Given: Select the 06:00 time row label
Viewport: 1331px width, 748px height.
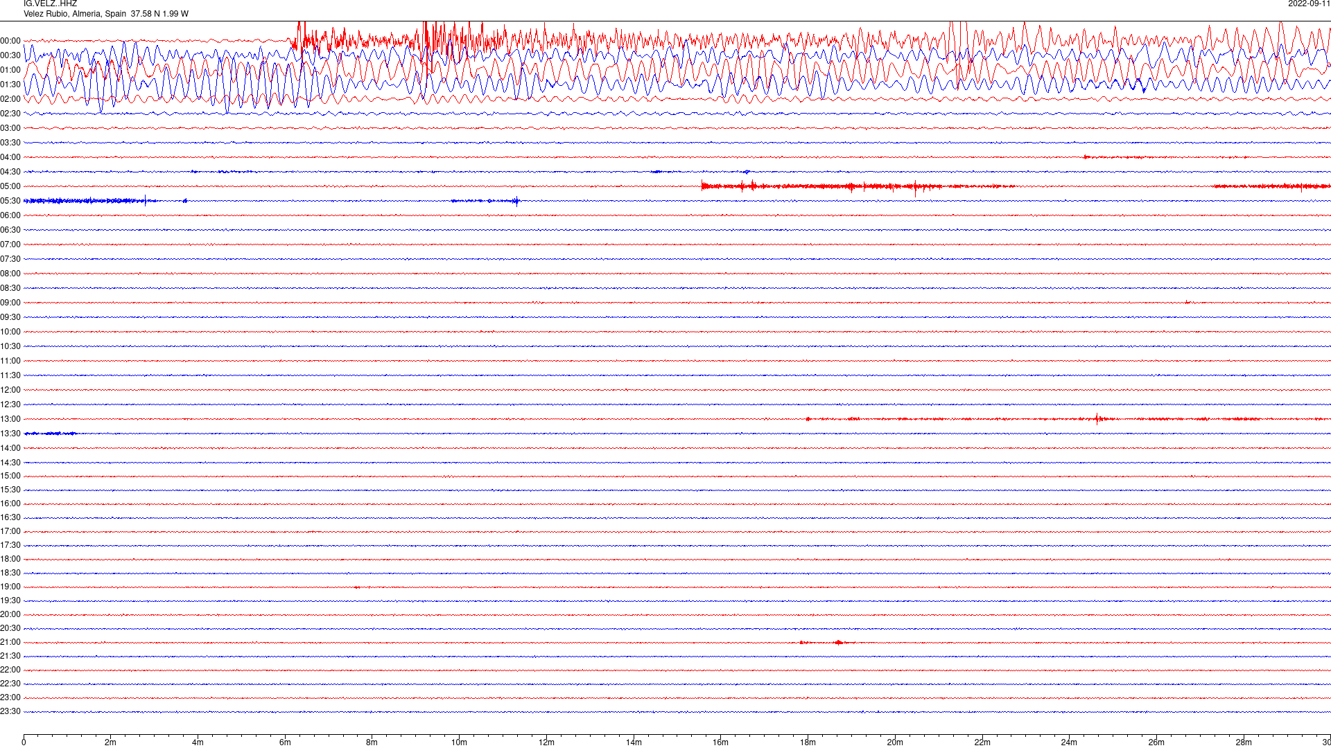Looking at the screenshot, I should click(10, 215).
